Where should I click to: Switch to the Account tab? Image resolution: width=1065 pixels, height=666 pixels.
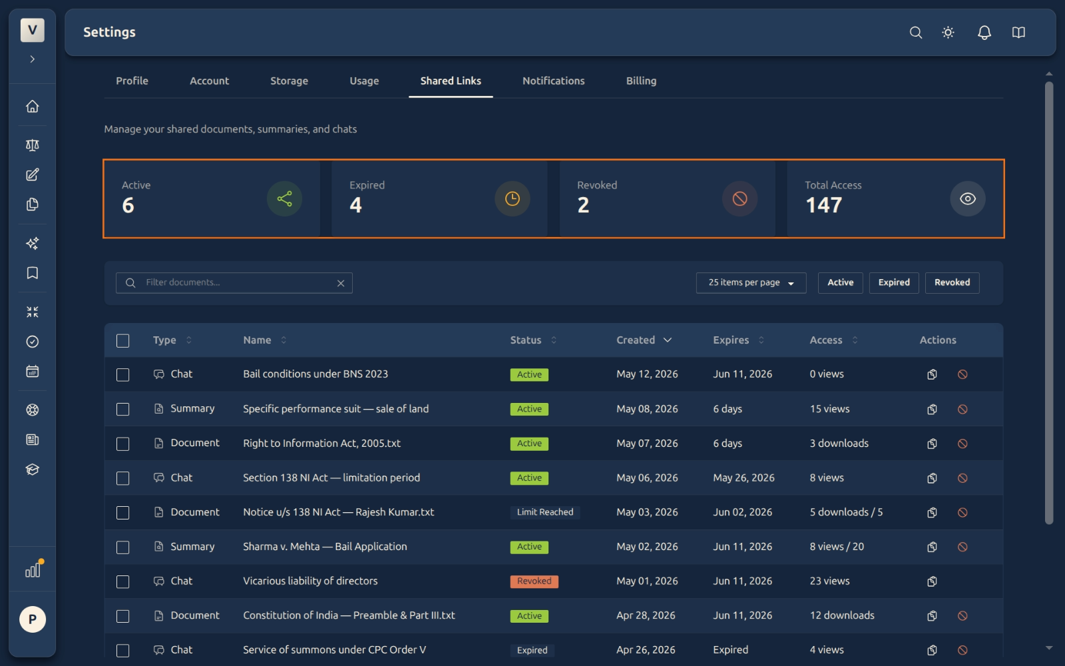209,81
